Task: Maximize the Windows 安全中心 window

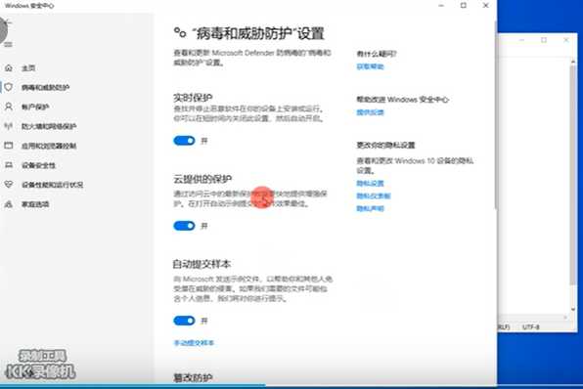Action: click(464, 6)
